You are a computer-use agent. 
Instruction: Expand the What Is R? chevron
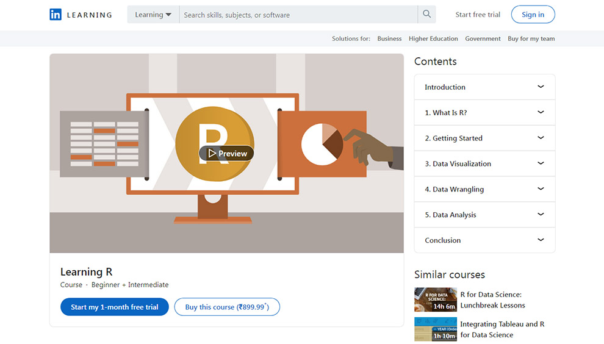coord(541,112)
